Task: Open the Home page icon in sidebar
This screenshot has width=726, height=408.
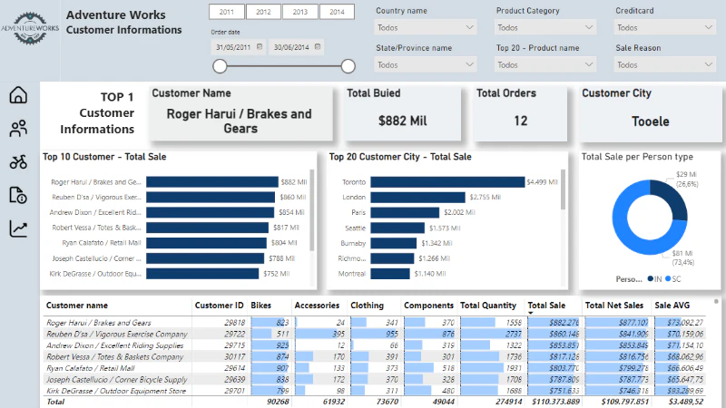Action: click(18, 95)
